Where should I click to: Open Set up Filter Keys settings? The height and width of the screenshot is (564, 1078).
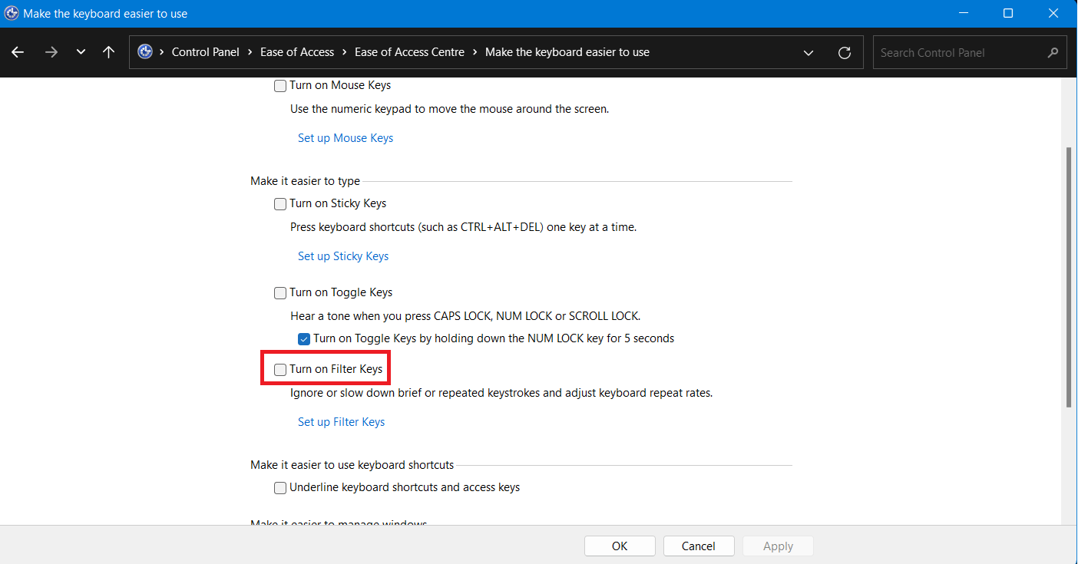341,421
